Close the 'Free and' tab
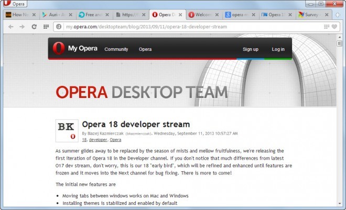This screenshot has width=346, height=210. click(x=107, y=15)
